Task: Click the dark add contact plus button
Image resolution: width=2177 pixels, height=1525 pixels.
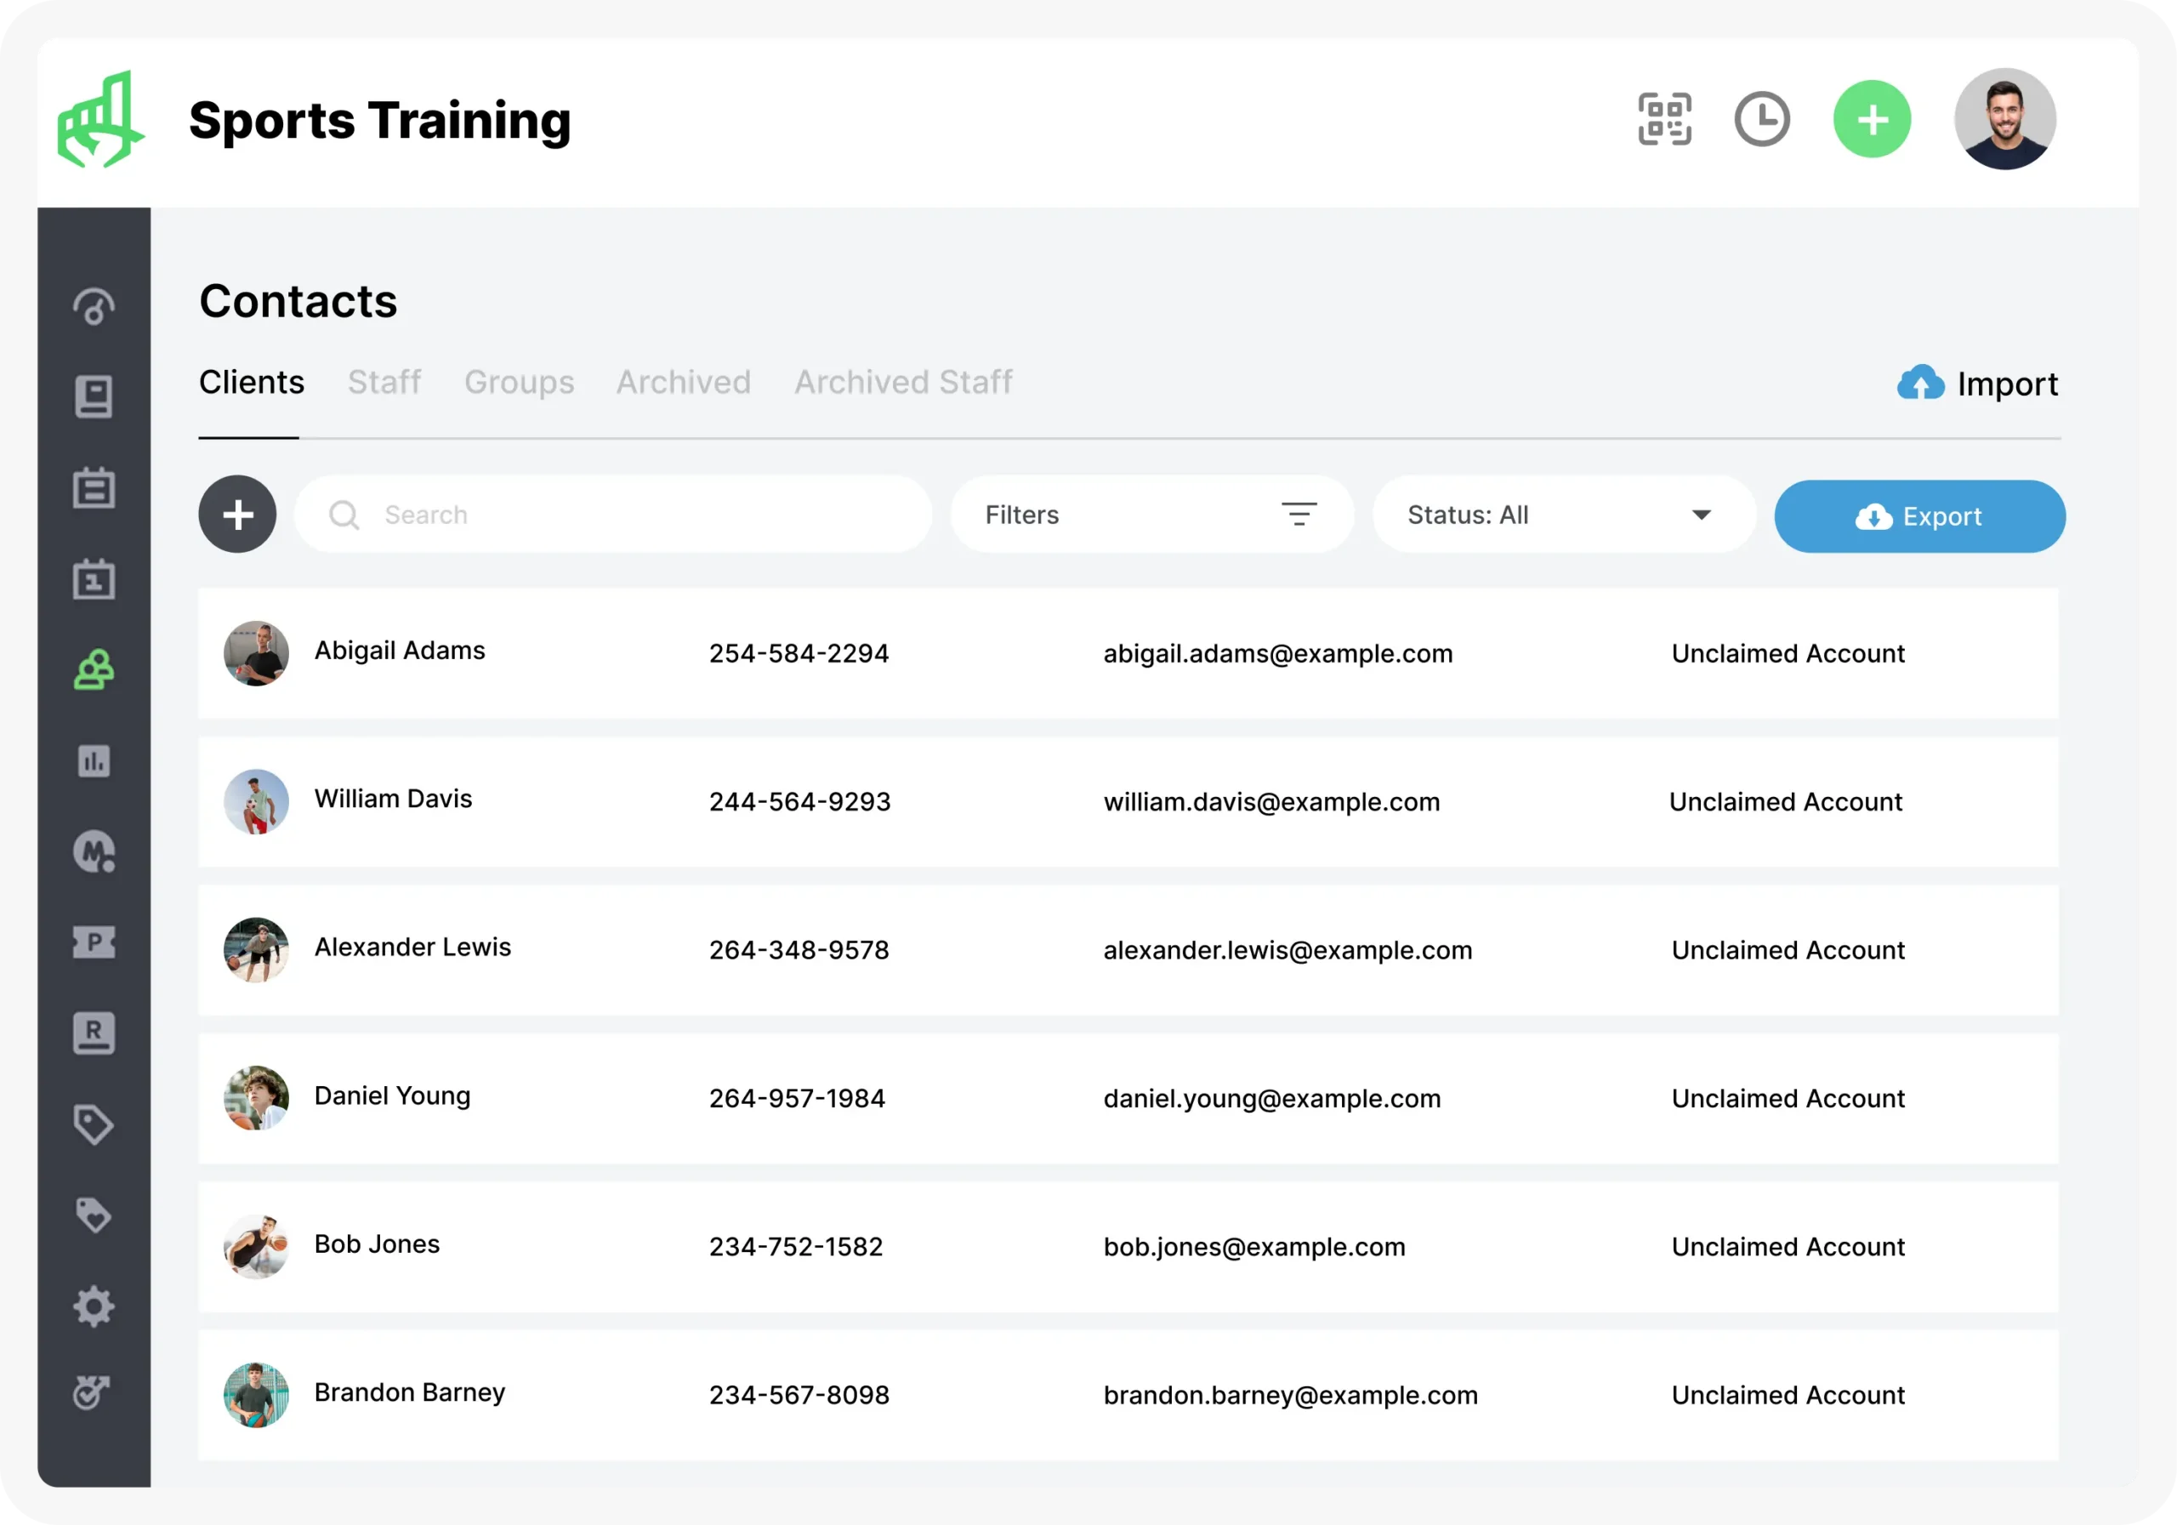Action: pos(237,515)
